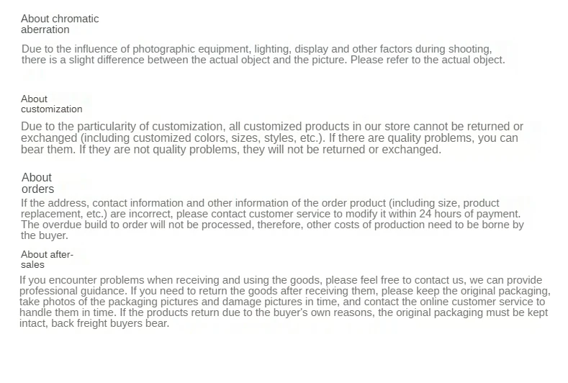Click the line 'bear them. If they are not quality'
The height and width of the screenshot is (383, 568).
point(231,150)
